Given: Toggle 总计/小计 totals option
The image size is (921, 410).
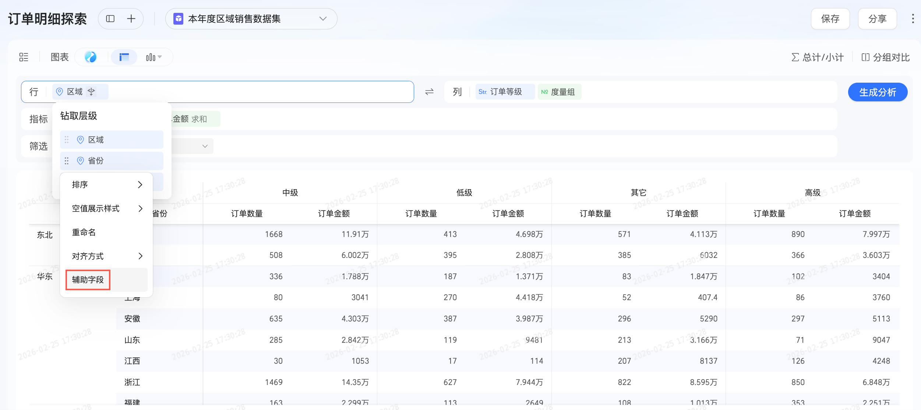Looking at the screenshot, I should pyautogui.click(x=818, y=57).
